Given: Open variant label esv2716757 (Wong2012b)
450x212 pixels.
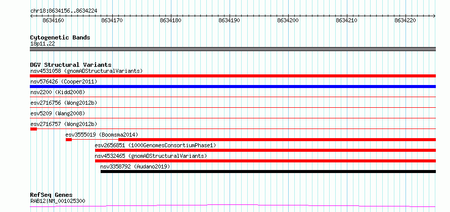Looking at the screenshot, I should (x=64, y=124).
